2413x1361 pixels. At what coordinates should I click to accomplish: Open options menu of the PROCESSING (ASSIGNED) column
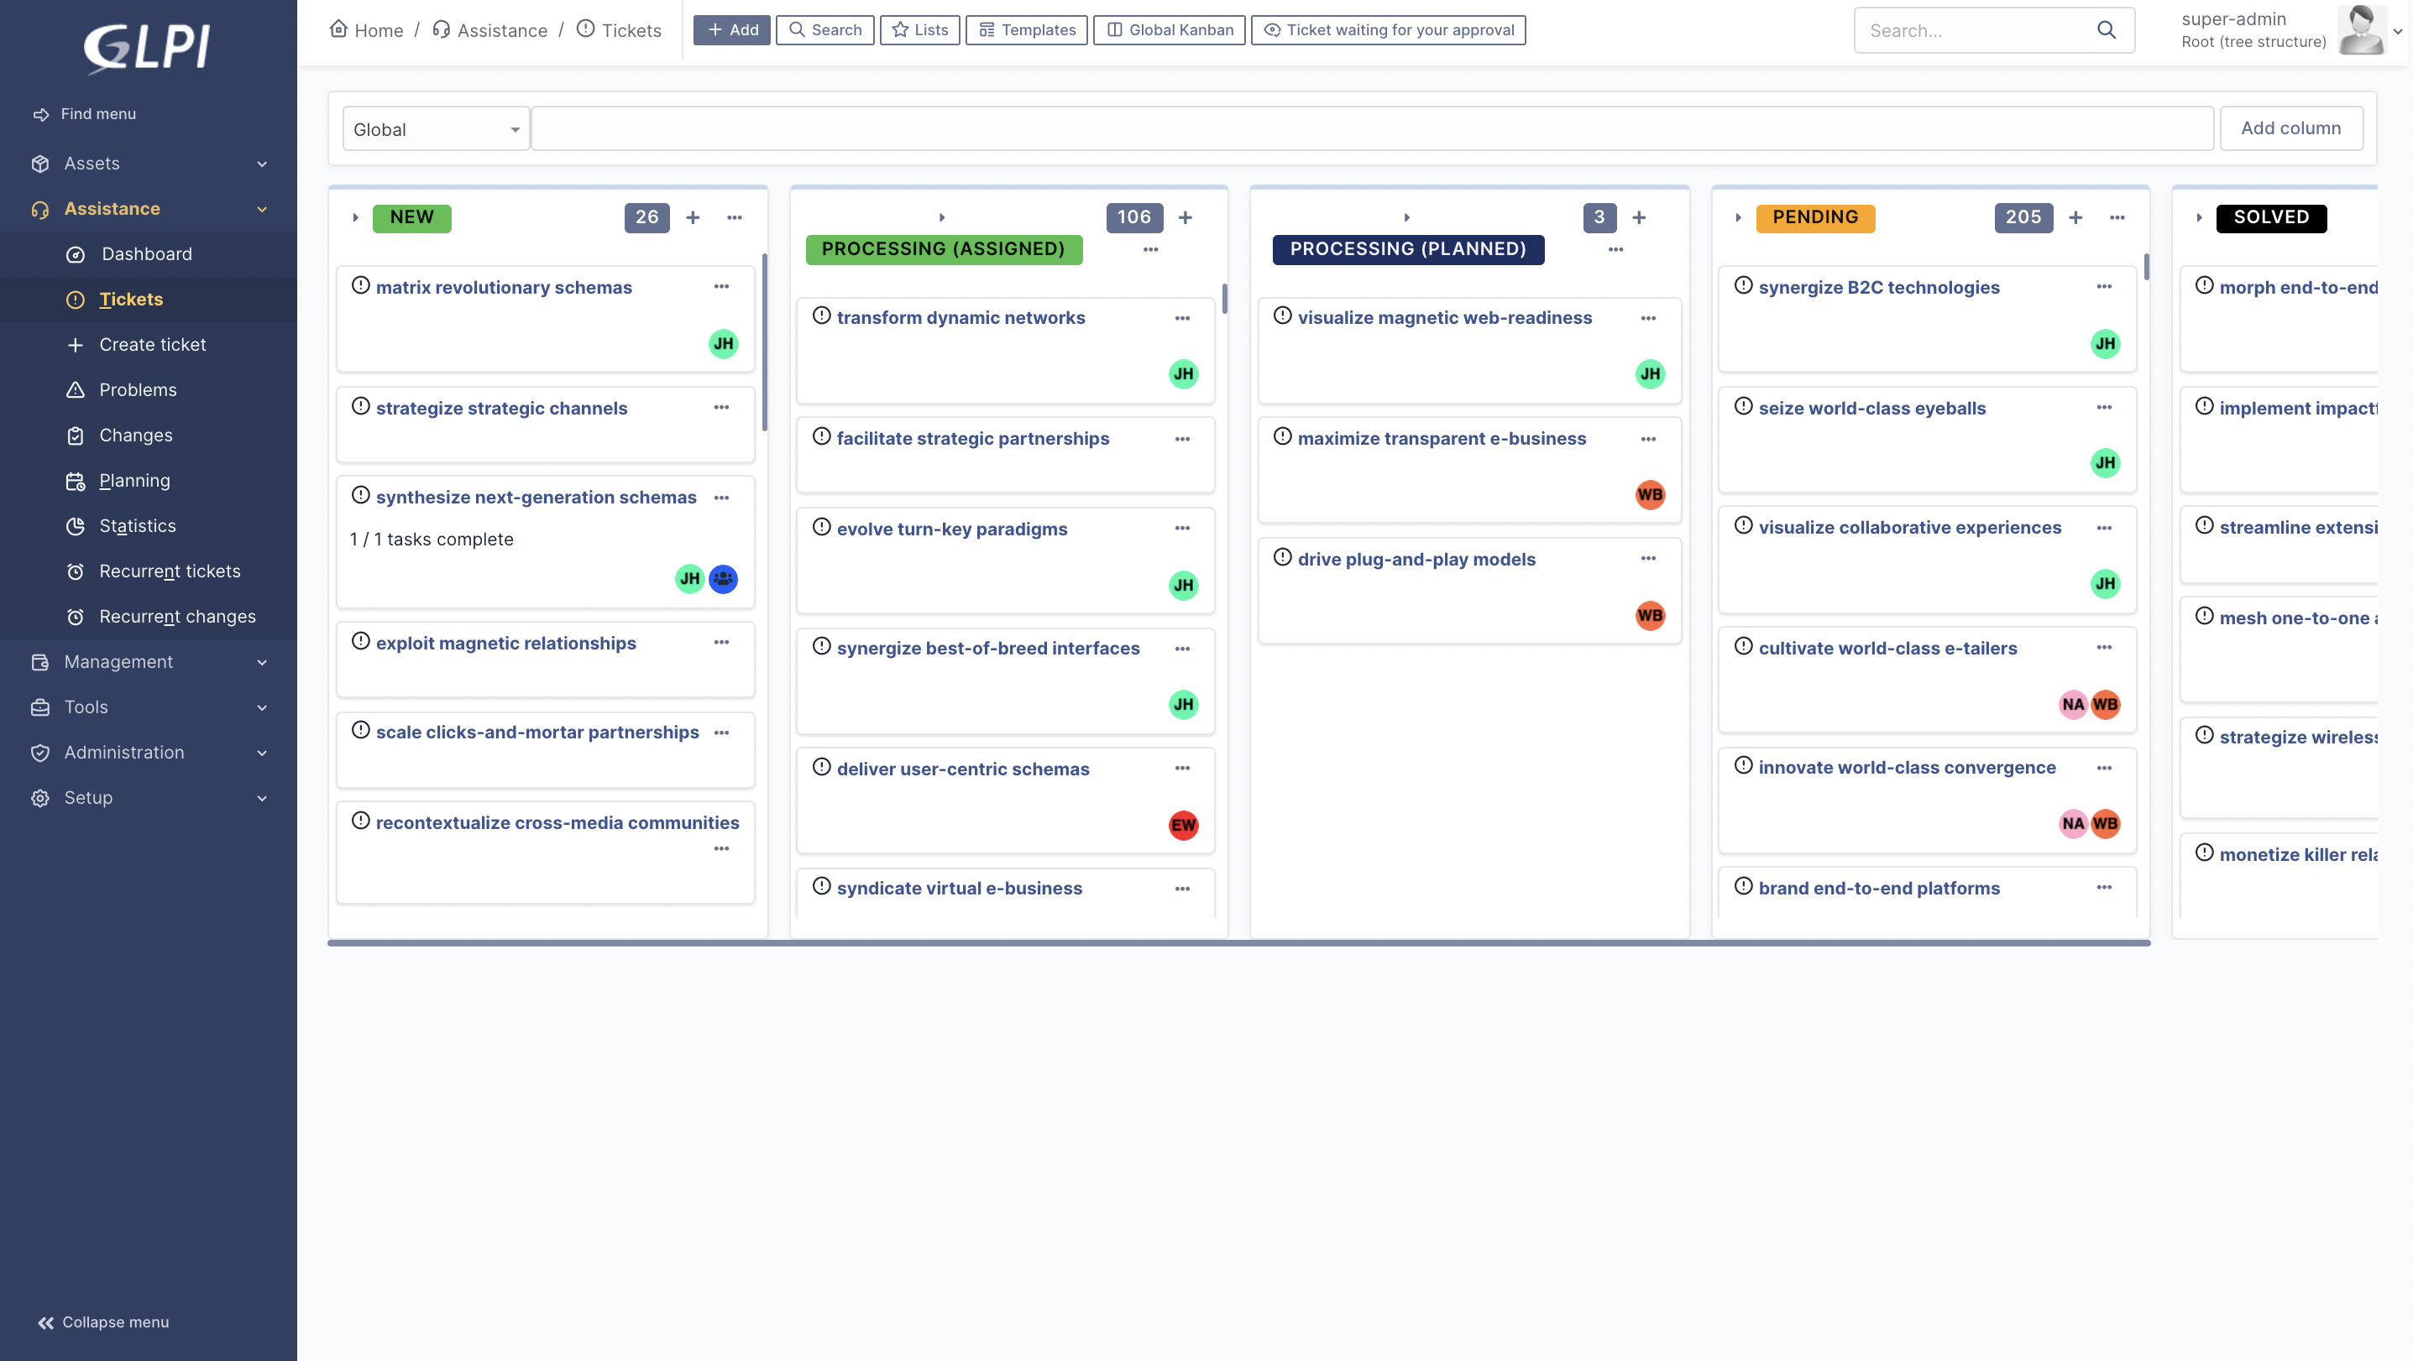(1149, 250)
